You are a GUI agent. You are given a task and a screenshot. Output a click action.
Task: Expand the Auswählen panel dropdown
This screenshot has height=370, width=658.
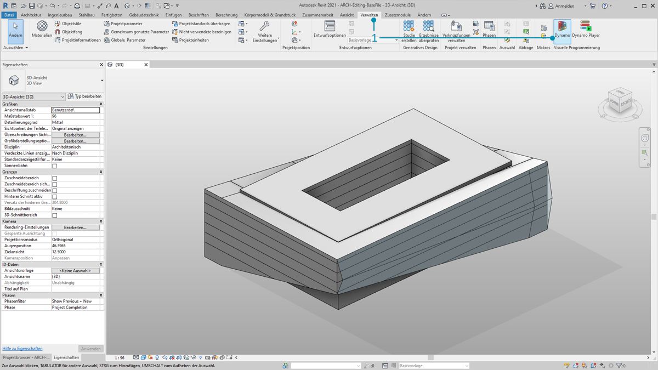(x=15, y=48)
